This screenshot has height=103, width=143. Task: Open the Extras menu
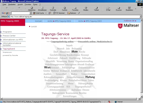35,4
